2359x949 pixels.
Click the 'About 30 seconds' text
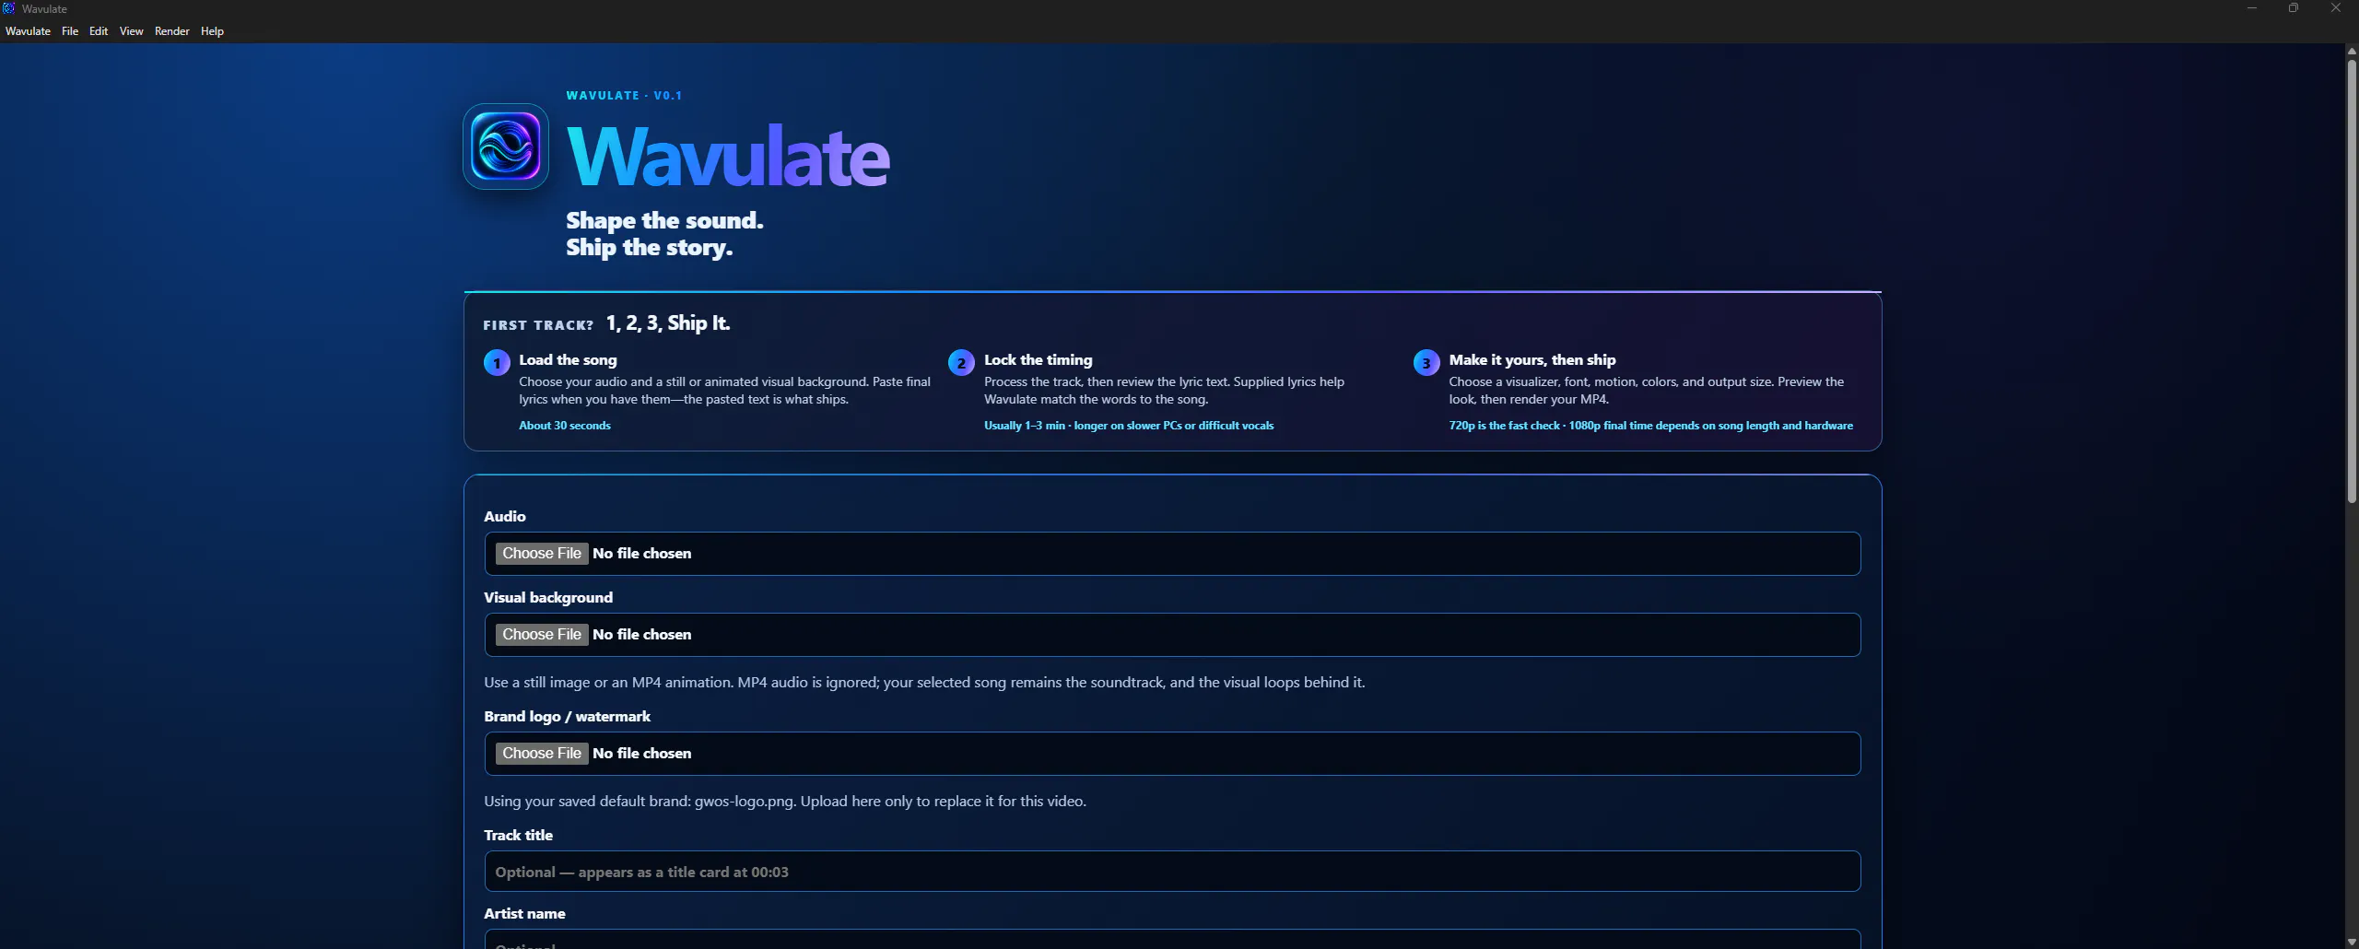click(x=564, y=426)
